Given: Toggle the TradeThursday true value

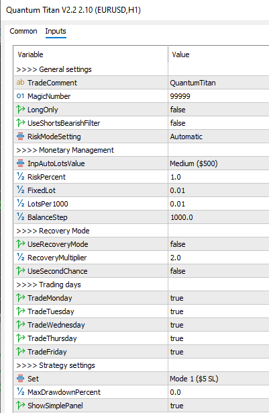Looking at the screenshot, I should pyautogui.click(x=219, y=338).
